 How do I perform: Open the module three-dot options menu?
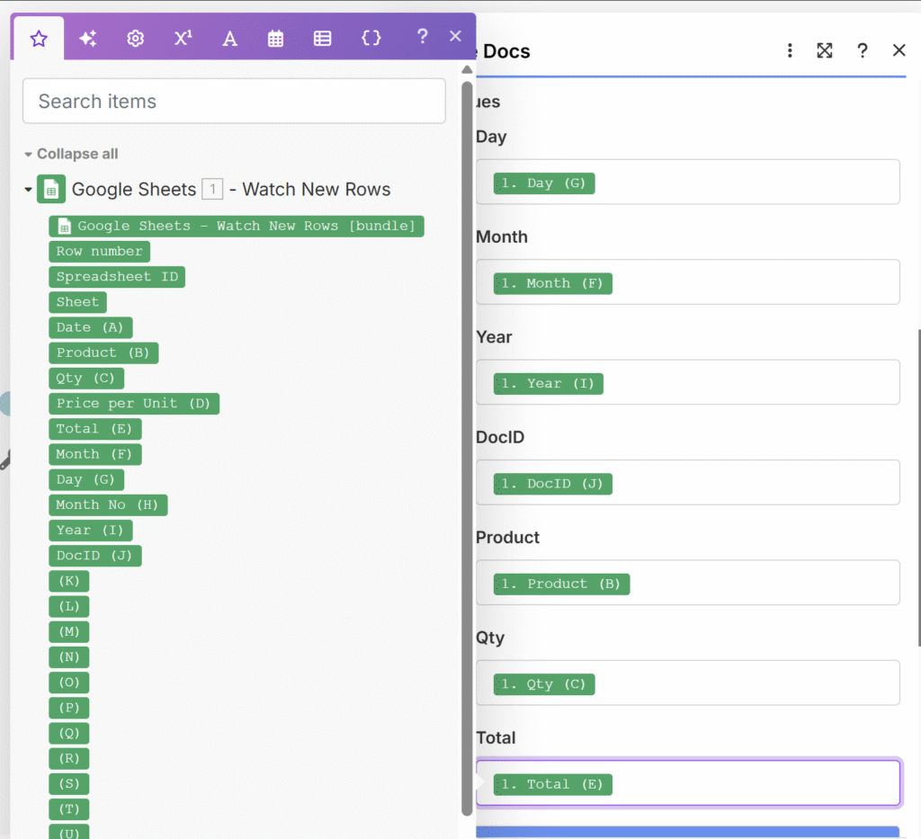[790, 51]
